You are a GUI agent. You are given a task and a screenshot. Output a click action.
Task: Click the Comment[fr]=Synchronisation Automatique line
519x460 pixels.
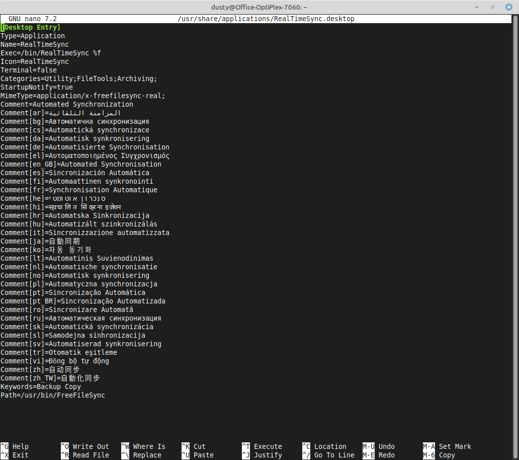click(x=79, y=190)
